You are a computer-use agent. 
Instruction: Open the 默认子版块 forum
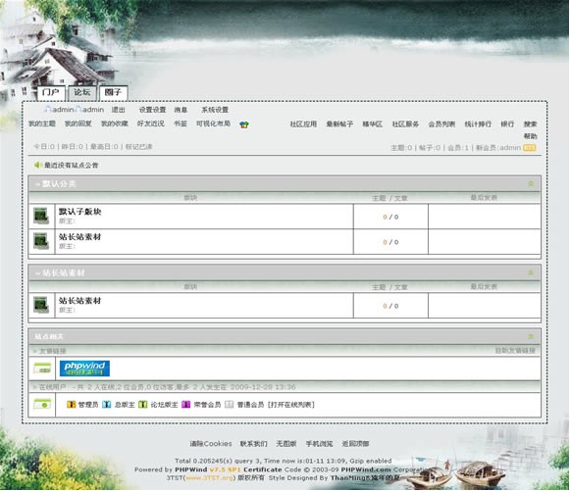tap(80, 212)
